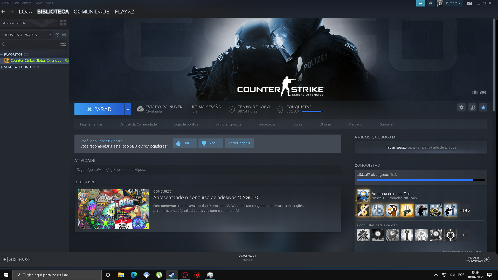Click the controller support icon
This screenshot has width=498, height=280.
(483, 92)
